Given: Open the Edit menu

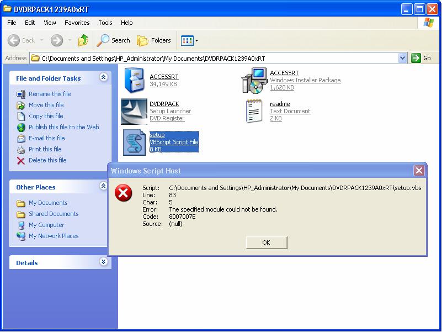Looking at the screenshot, I should click(x=30, y=23).
